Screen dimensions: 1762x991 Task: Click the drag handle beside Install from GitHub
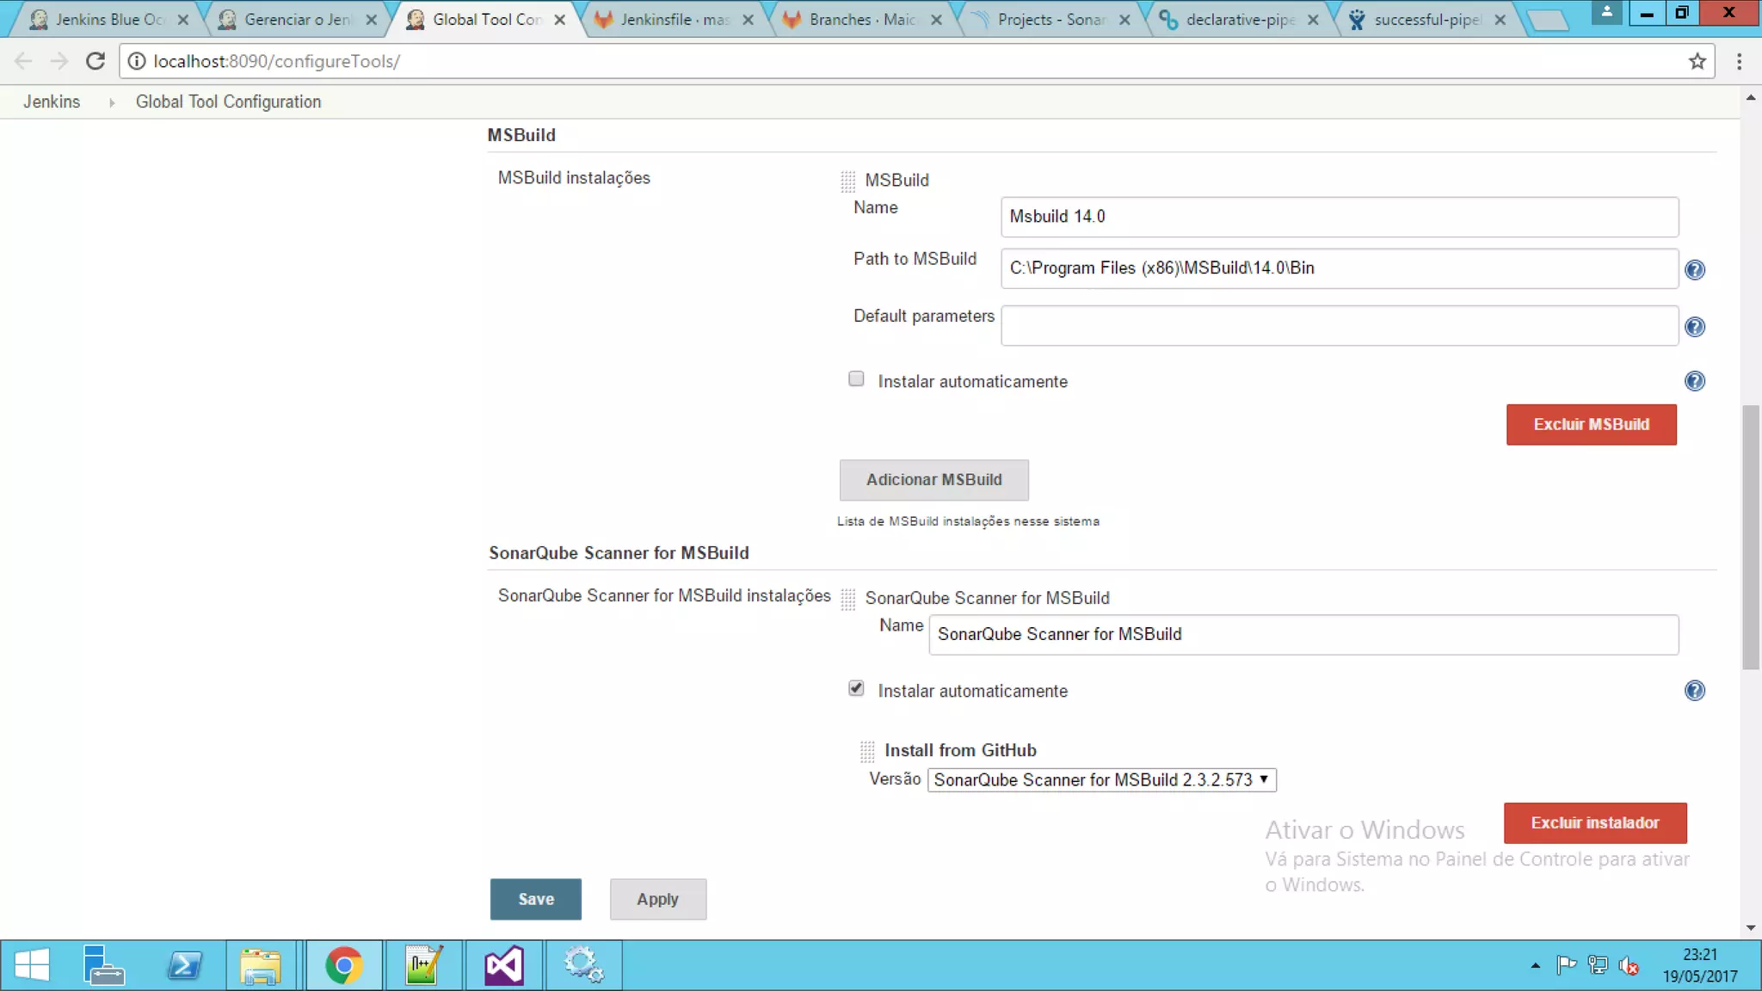click(867, 751)
